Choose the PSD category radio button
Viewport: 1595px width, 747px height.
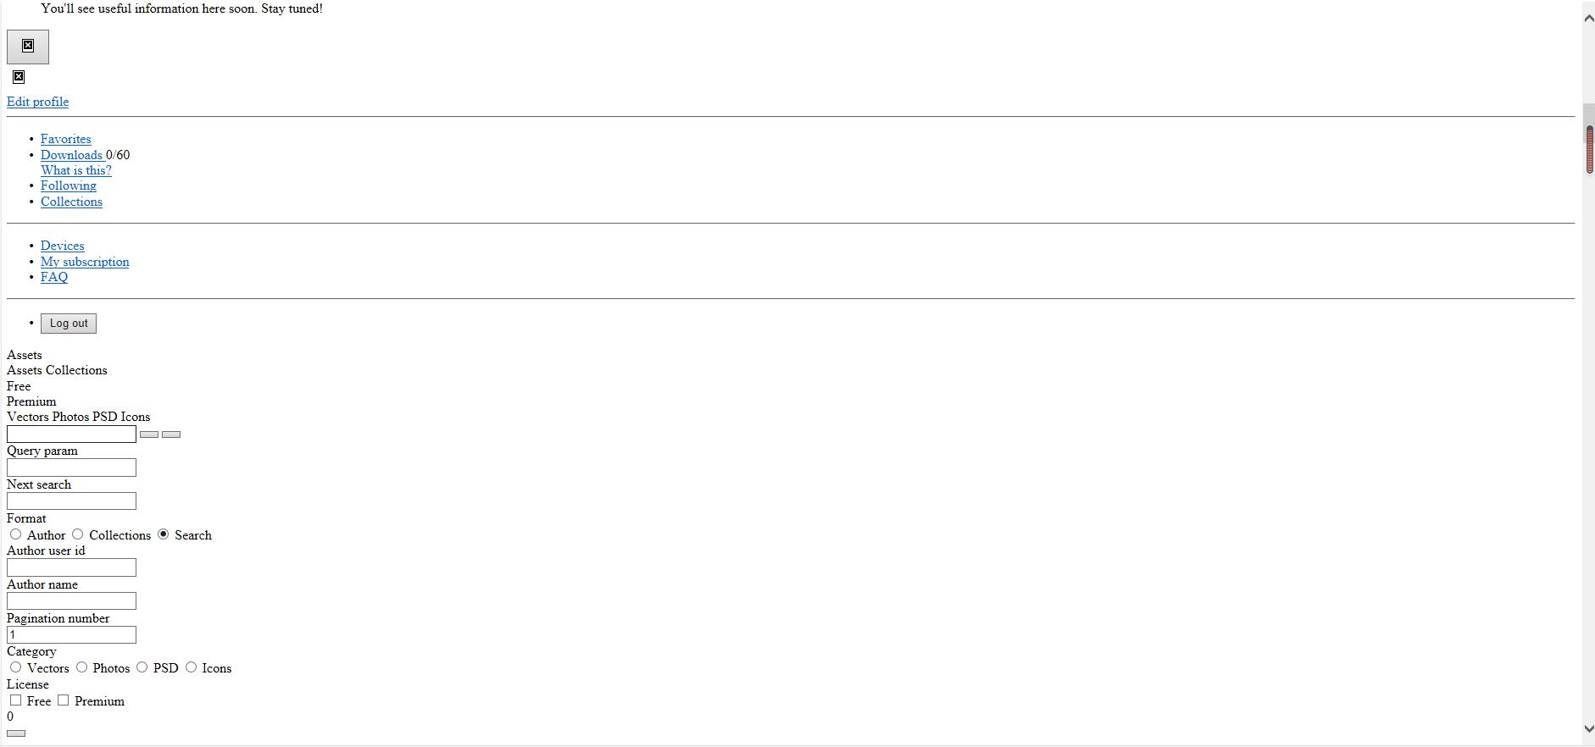142,667
